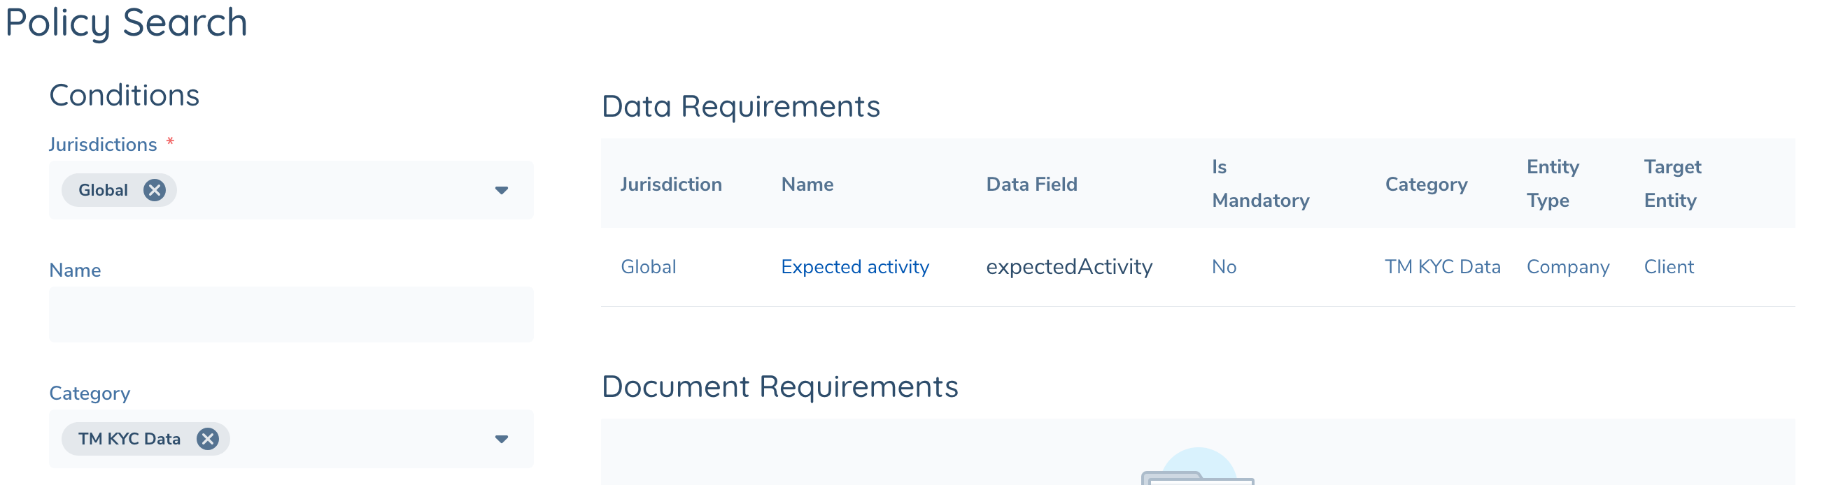This screenshot has height=485, width=1829.
Task: Click the Client target entity cell
Action: point(1669,266)
